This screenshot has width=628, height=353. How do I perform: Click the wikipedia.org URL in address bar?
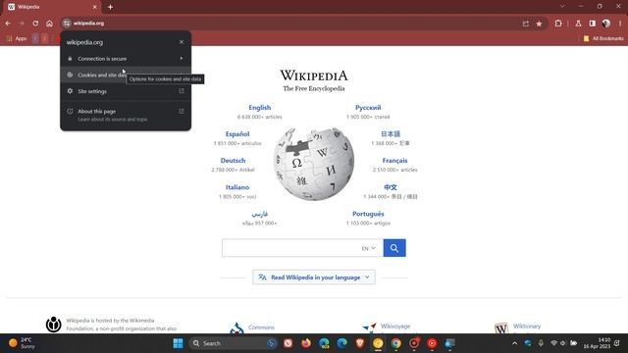(88, 24)
